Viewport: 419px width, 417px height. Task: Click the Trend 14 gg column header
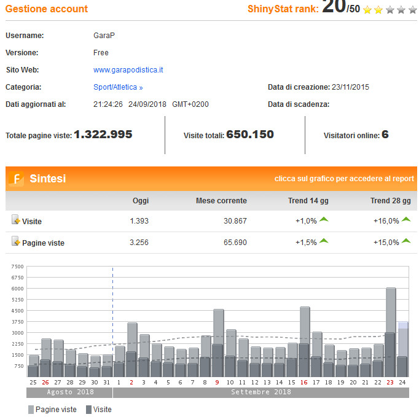coord(308,201)
